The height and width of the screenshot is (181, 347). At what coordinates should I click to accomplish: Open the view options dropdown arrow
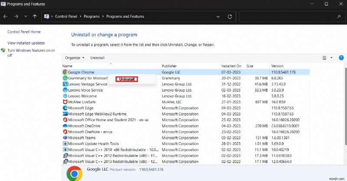tap(331, 58)
